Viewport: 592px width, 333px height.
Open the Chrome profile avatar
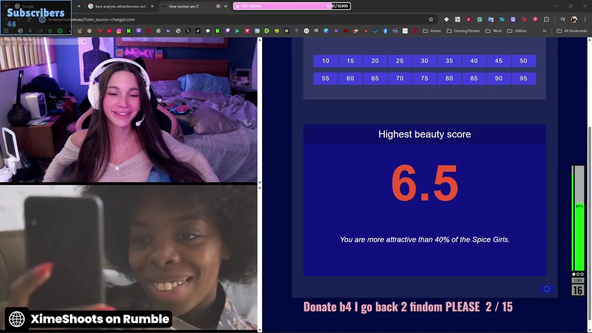point(574,19)
